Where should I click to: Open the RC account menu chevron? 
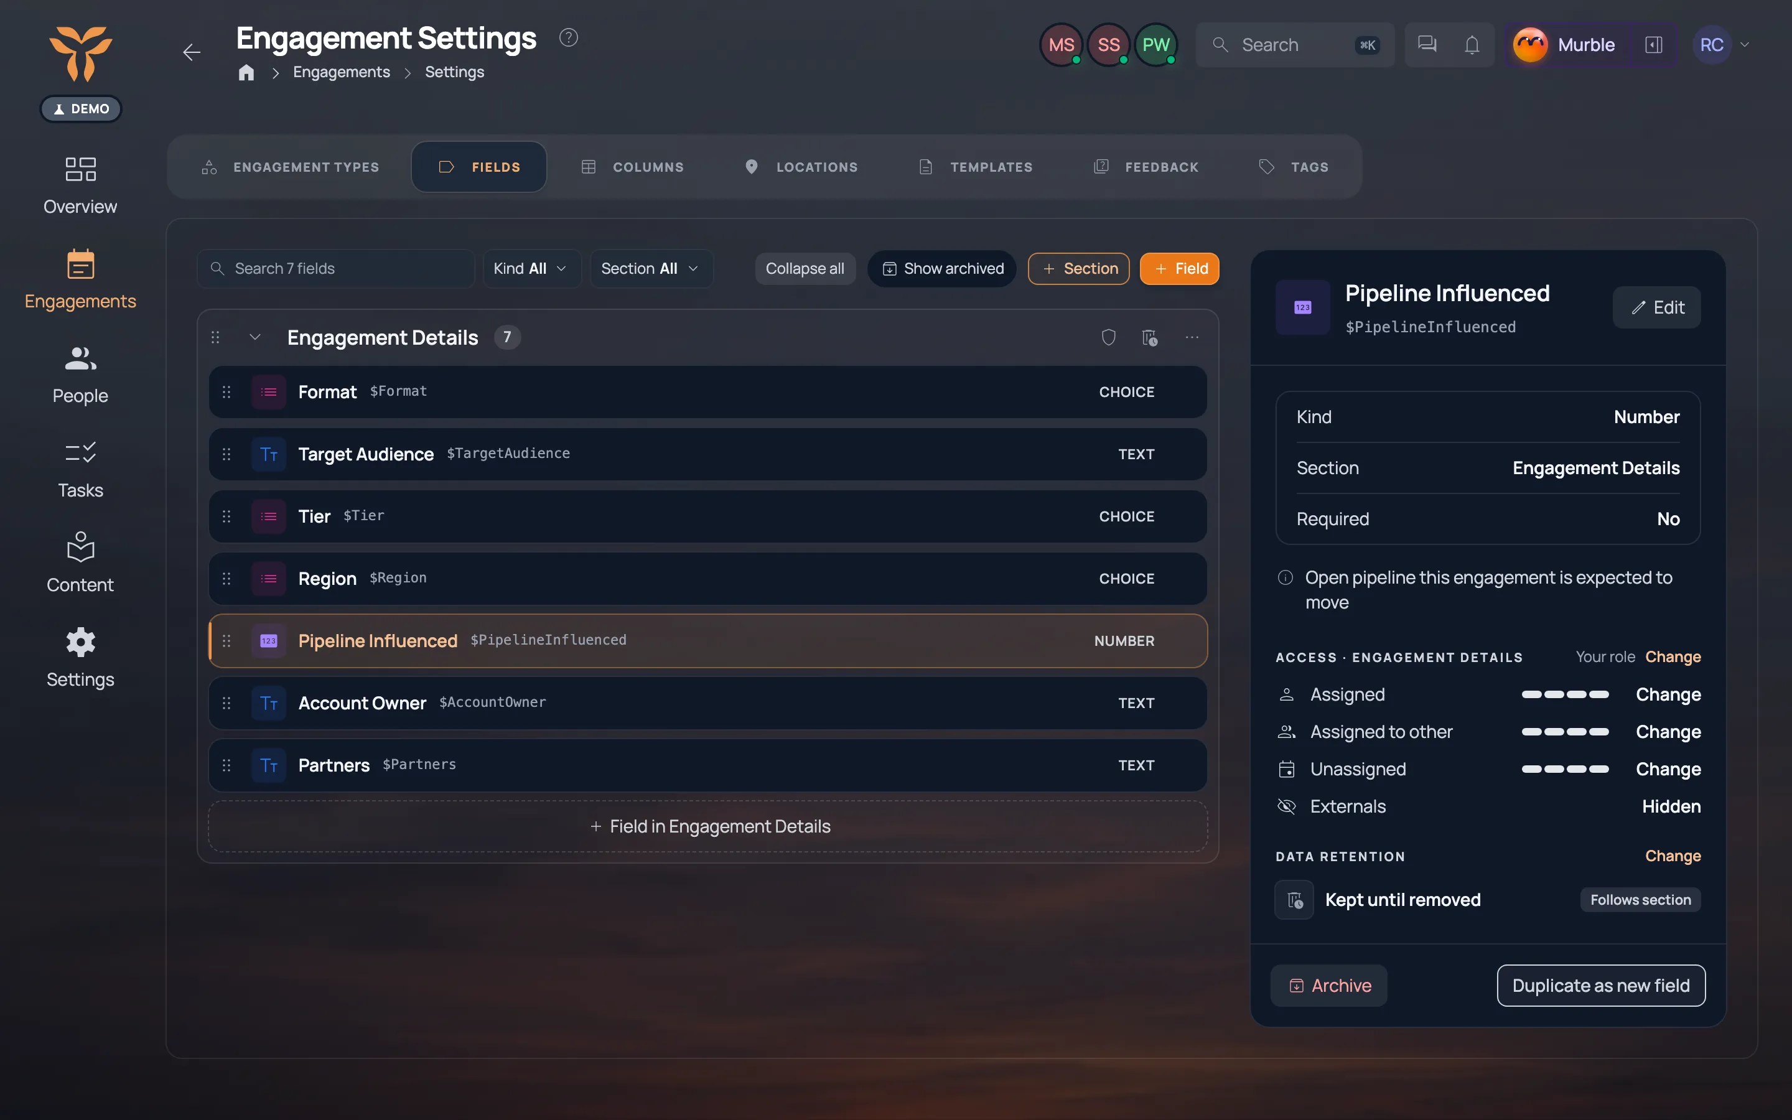[1745, 44]
